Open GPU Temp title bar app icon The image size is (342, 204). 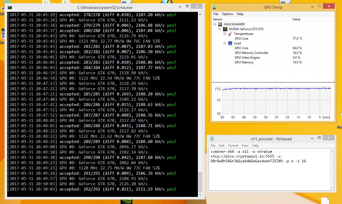(x=214, y=7)
